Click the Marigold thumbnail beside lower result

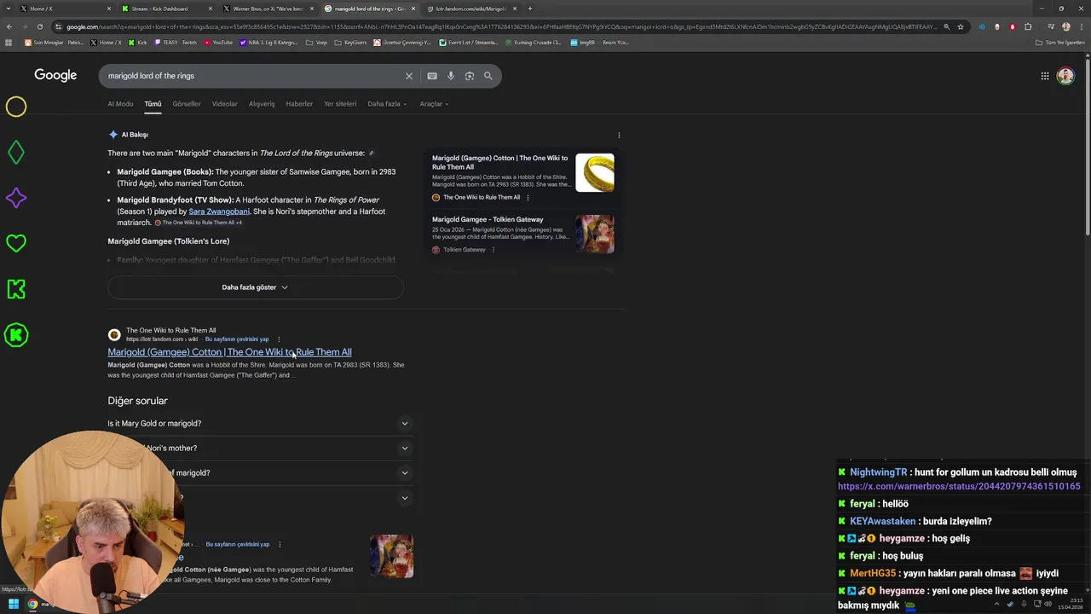tap(392, 556)
